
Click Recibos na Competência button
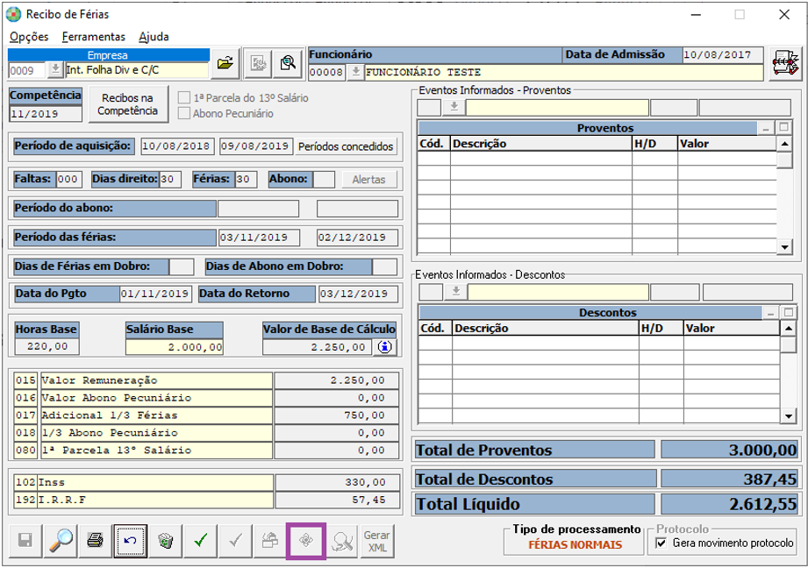click(x=128, y=104)
